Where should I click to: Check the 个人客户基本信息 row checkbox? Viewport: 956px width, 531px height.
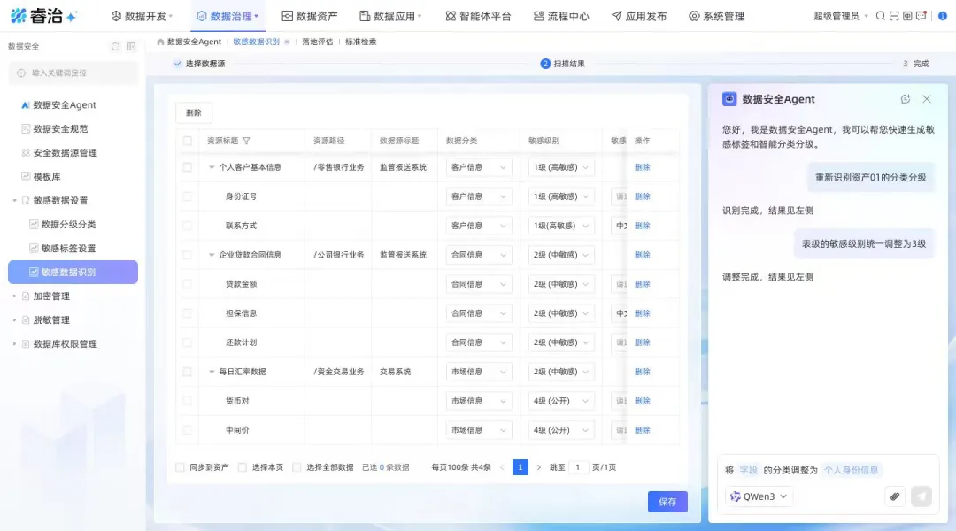(x=187, y=167)
